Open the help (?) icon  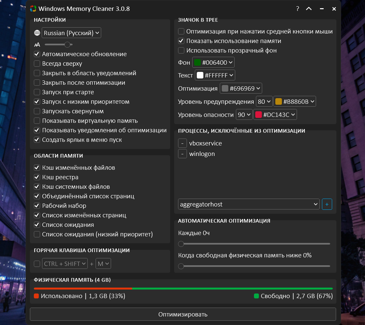click(297, 9)
